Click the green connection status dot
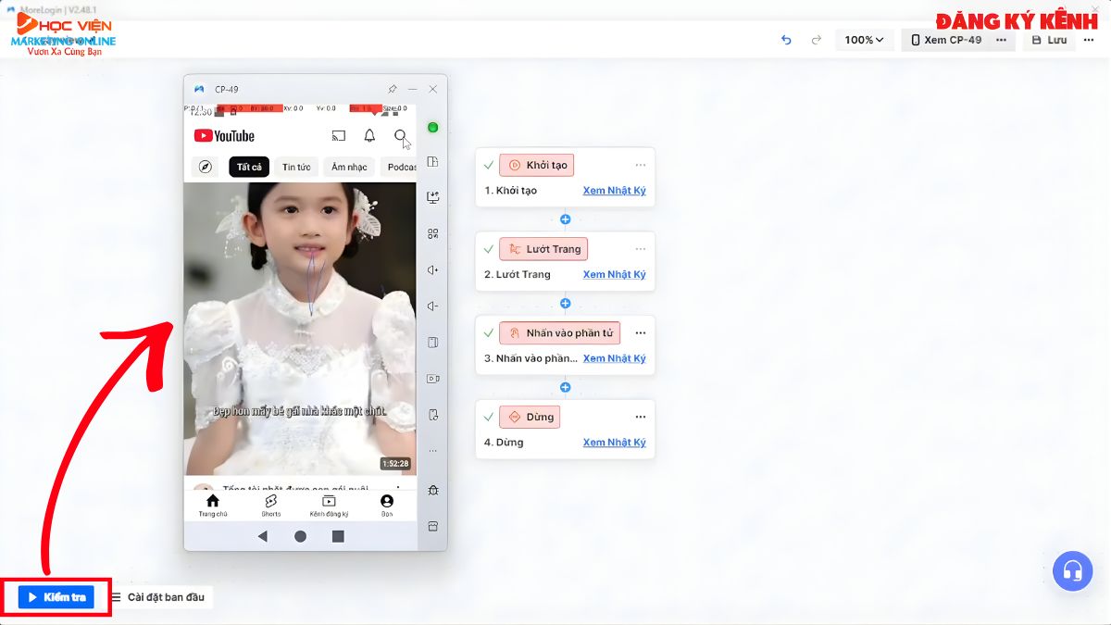1111x625 pixels. (432, 125)
